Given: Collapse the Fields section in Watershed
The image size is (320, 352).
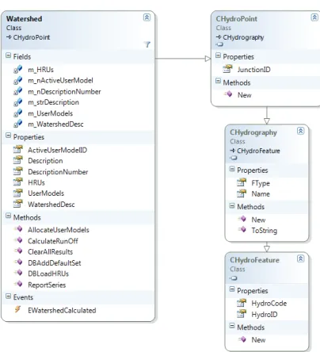Looking at the screenshot, I should [9, 55].
